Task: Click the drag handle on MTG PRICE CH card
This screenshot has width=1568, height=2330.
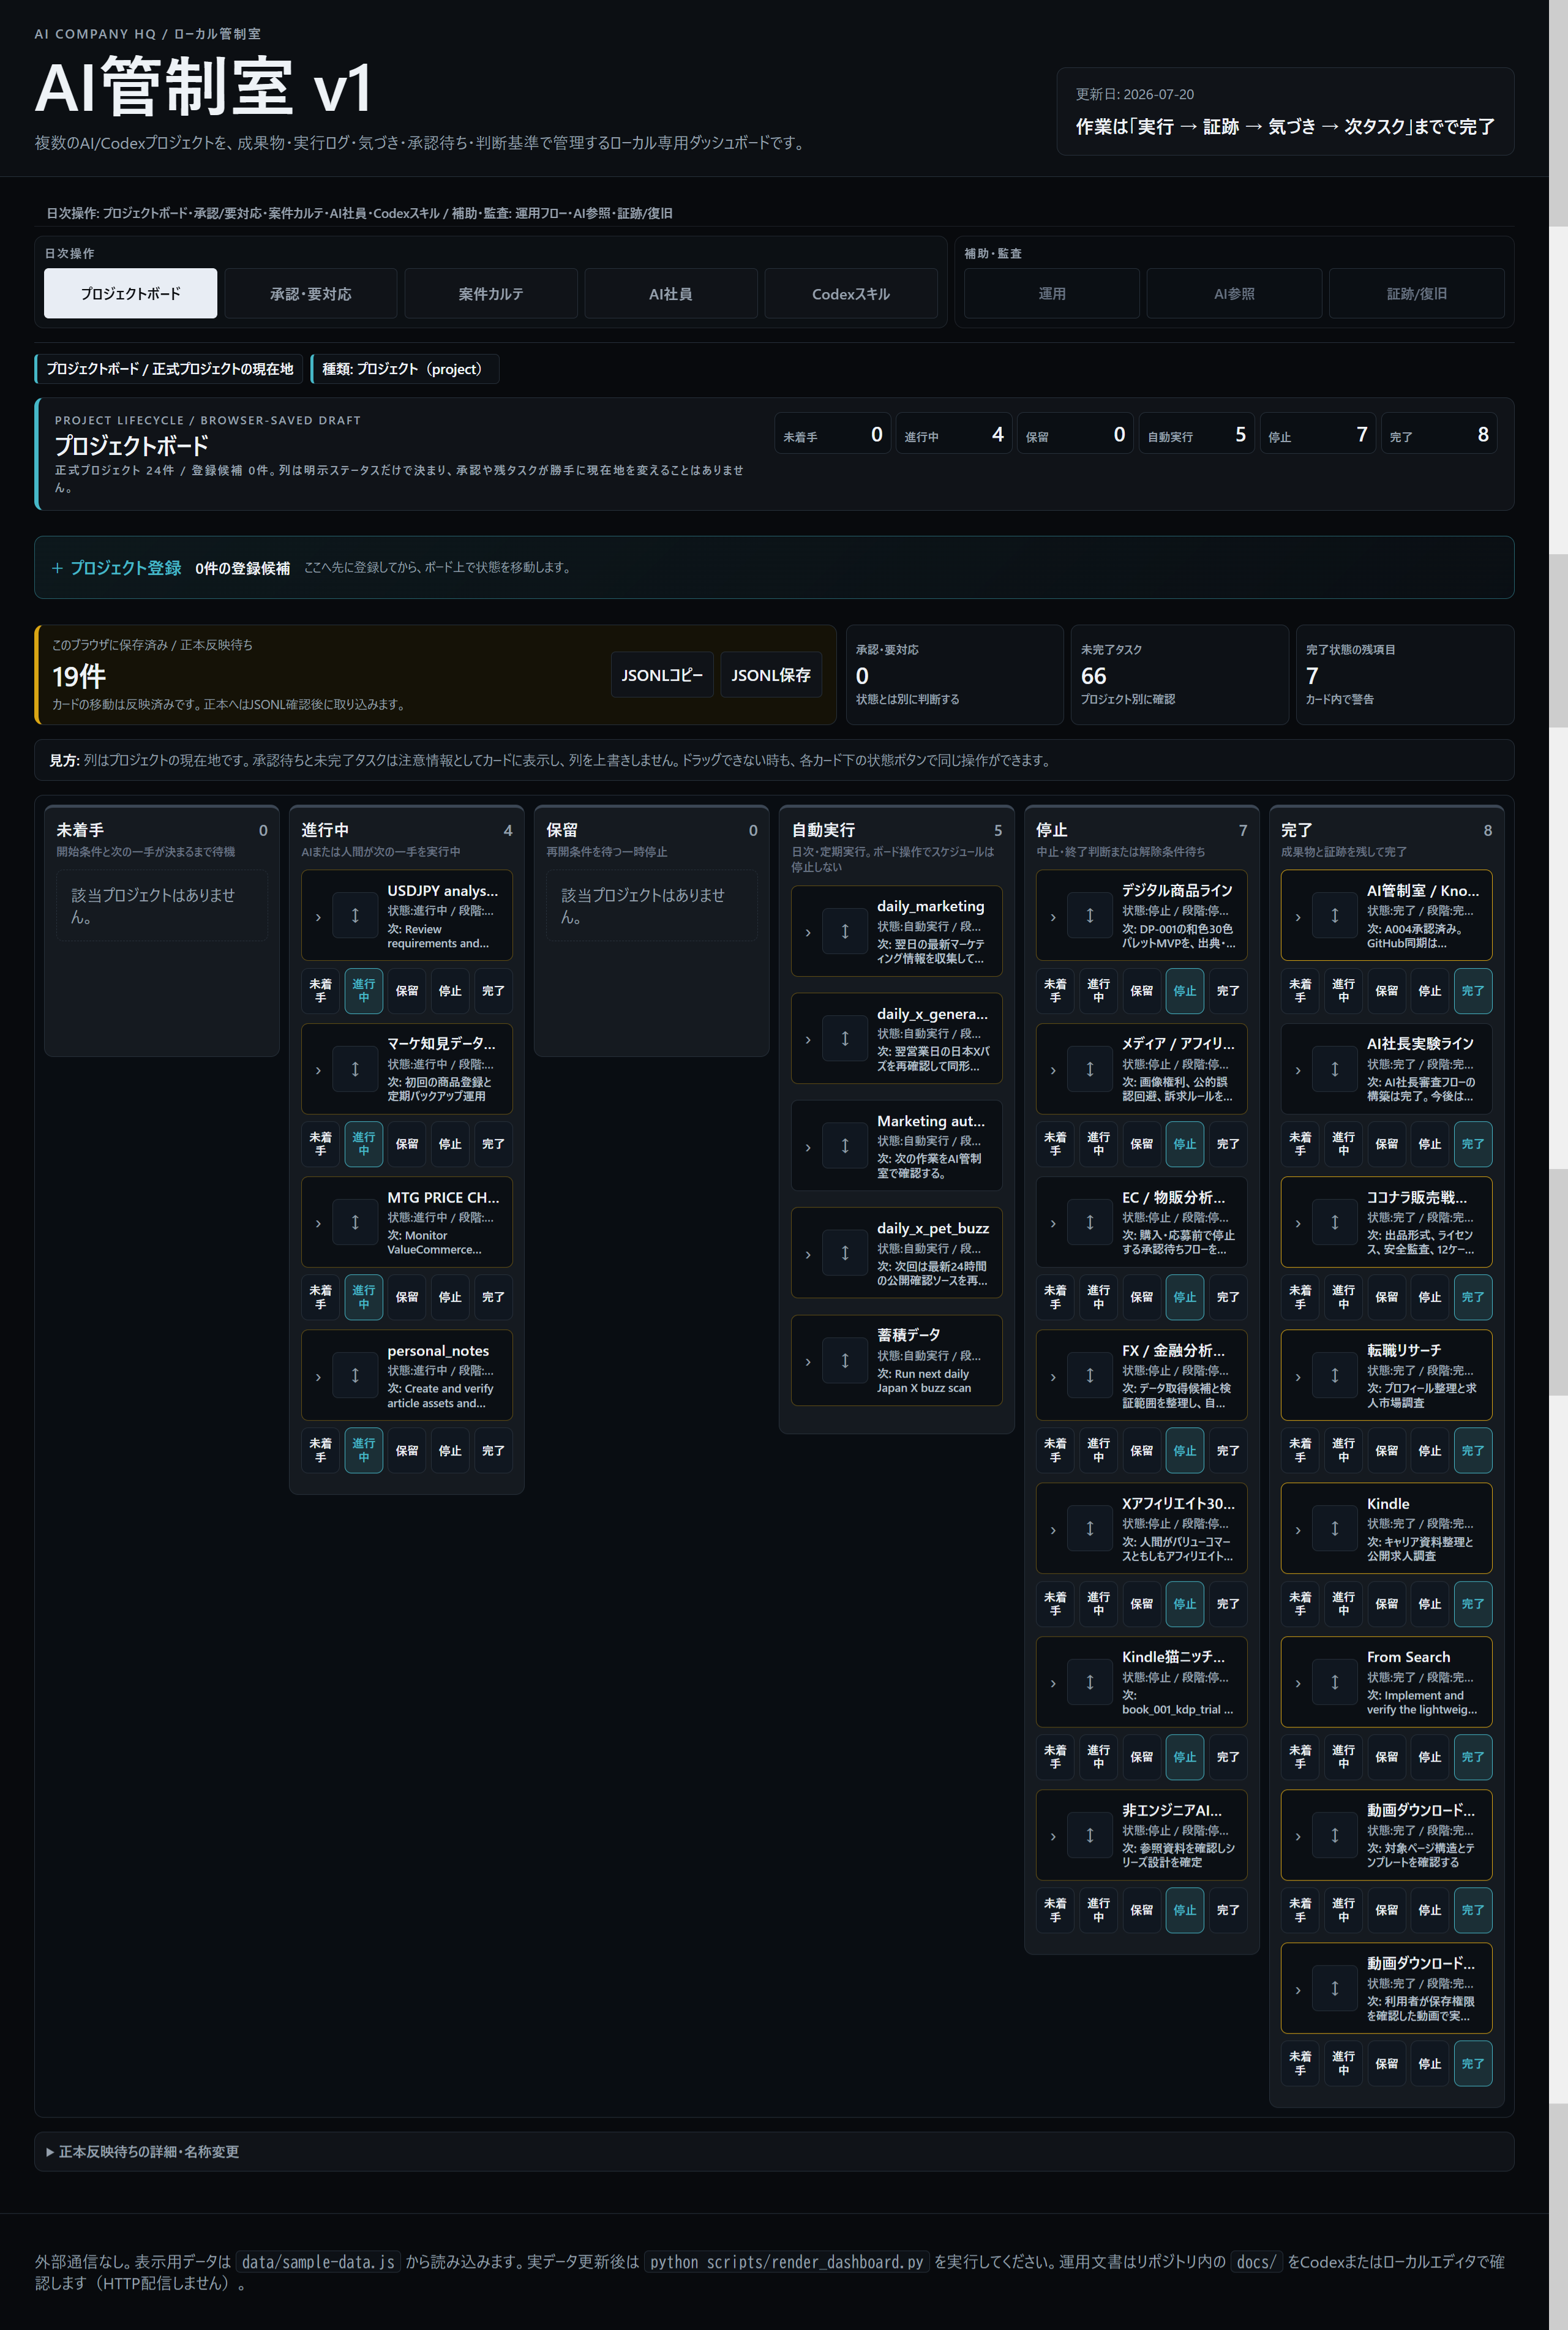Action: tap(355, 1222)
